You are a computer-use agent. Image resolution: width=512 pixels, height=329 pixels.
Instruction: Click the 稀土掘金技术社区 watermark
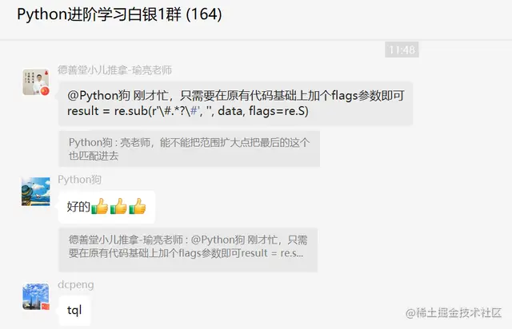454,313
